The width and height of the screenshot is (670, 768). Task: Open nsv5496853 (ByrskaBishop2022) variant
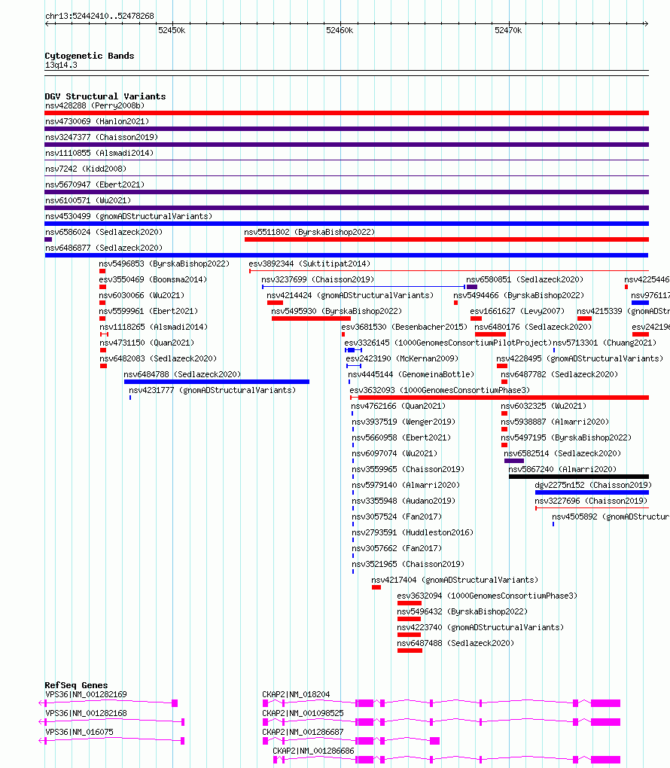point(164,264)
